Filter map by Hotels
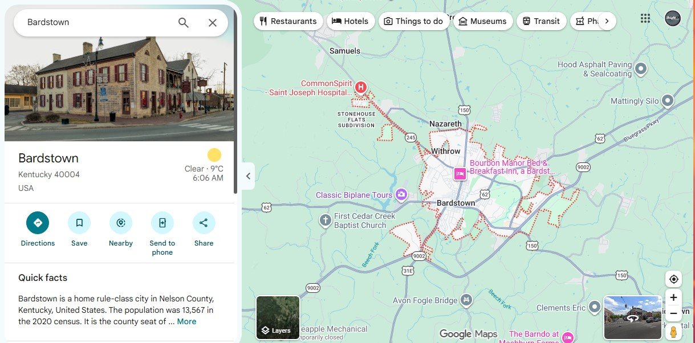 click(x=351, y=21)
